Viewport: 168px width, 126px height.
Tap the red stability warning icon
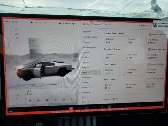click(x=17, y=34)
